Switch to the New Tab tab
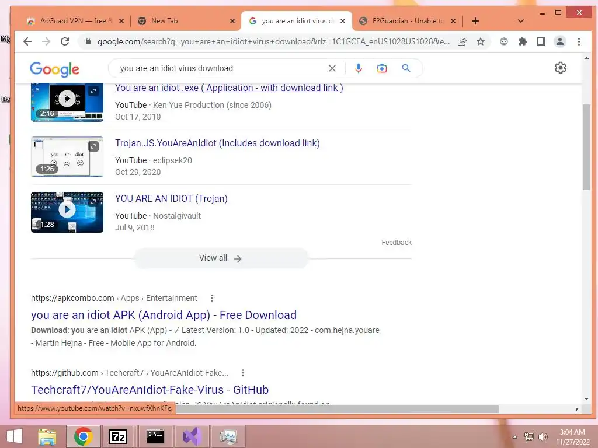Viewport: 598px width, 448px height. (186, 21)
